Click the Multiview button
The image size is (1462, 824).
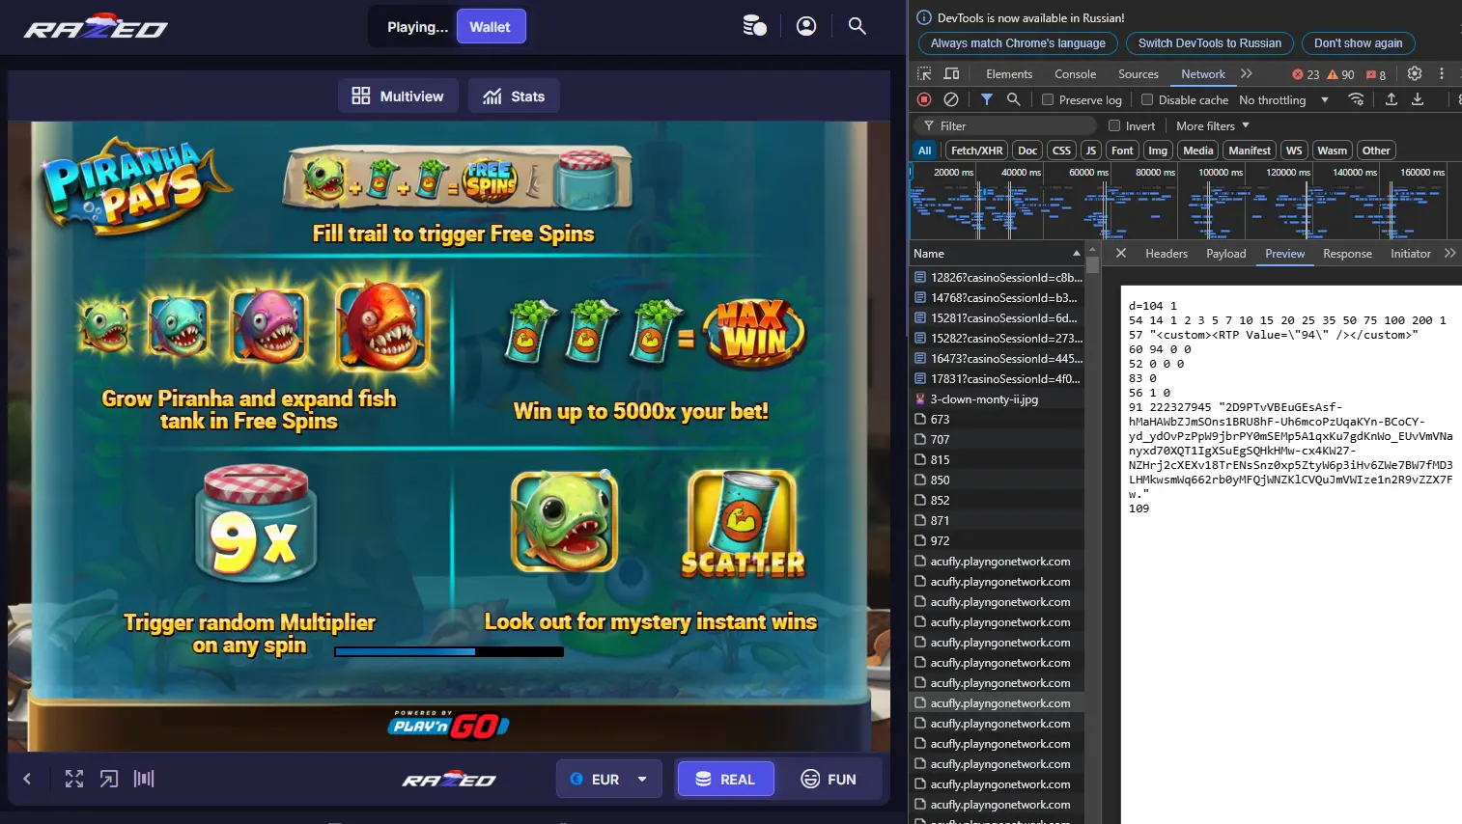[398, 96]
